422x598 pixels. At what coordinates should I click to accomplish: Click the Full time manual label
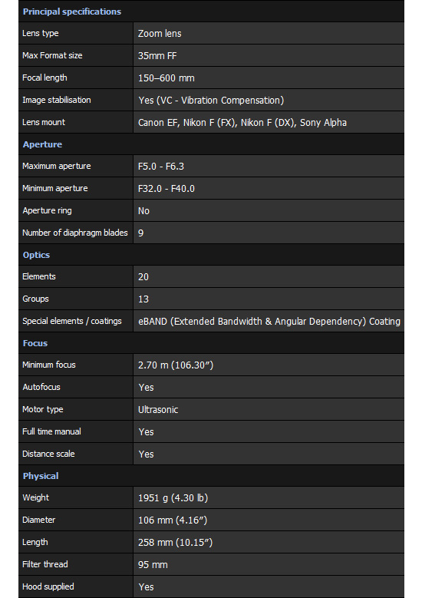tap(51, 431)
